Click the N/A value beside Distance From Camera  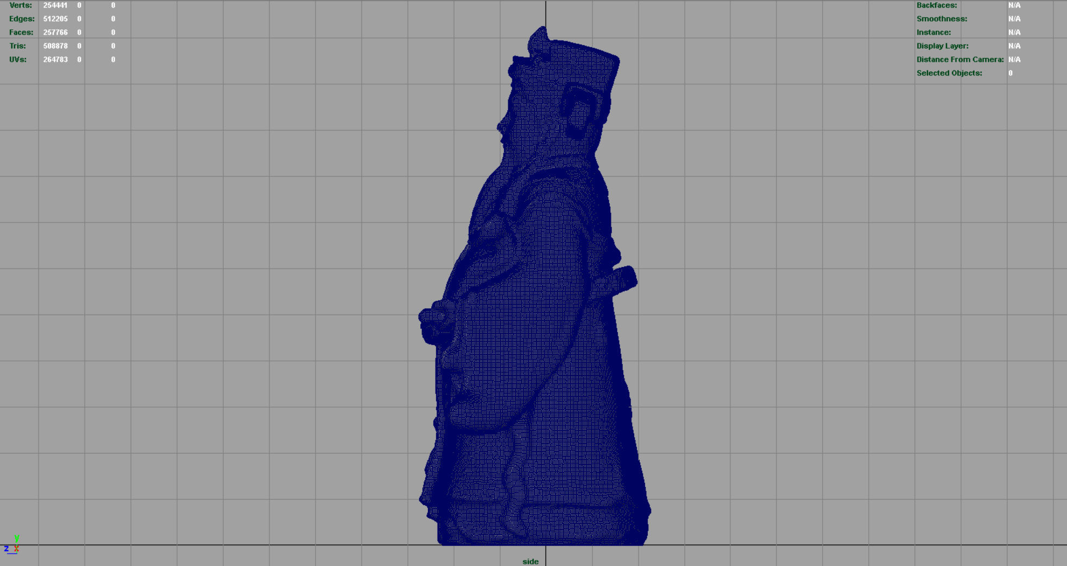click(1014, 60)
